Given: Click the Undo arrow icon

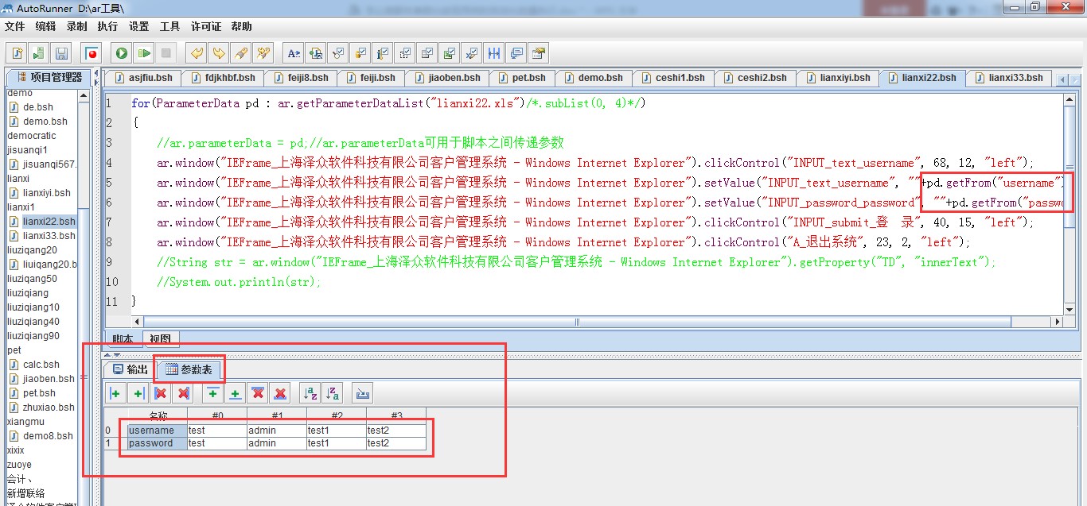Looking at the screenshot, I should 196,53.
